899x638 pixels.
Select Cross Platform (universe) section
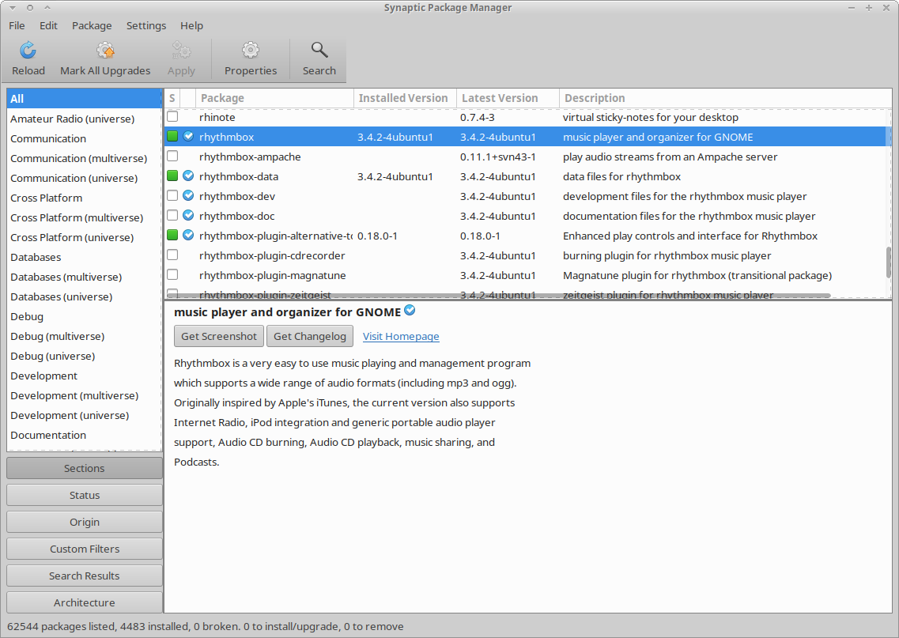tap(85, 237)
